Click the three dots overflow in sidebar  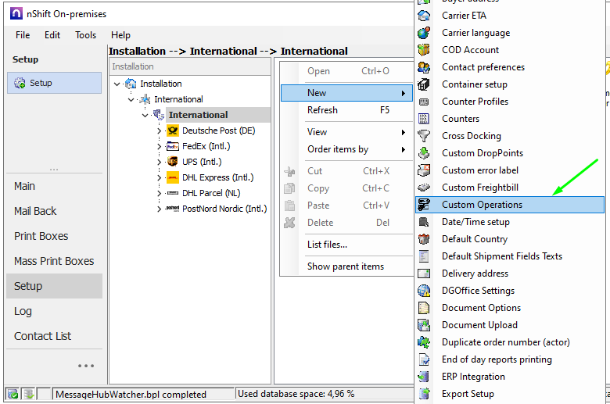85,366
